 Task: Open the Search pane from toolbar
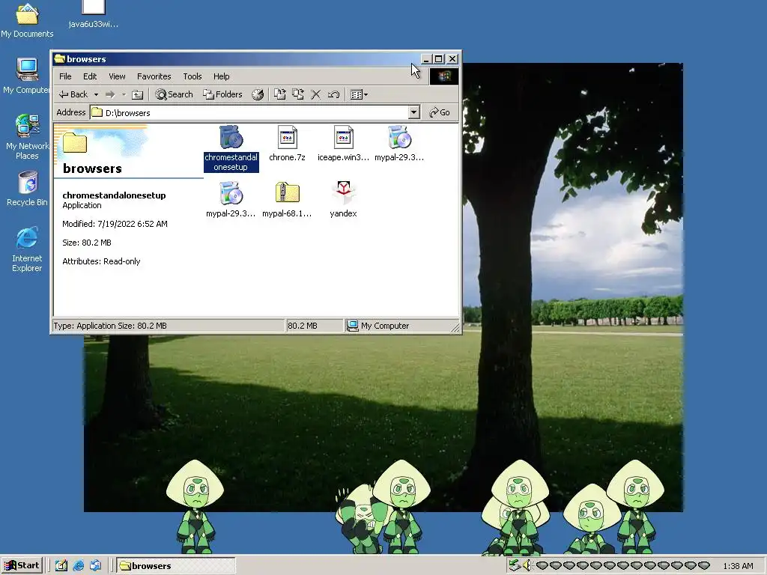tap(174, 94)
